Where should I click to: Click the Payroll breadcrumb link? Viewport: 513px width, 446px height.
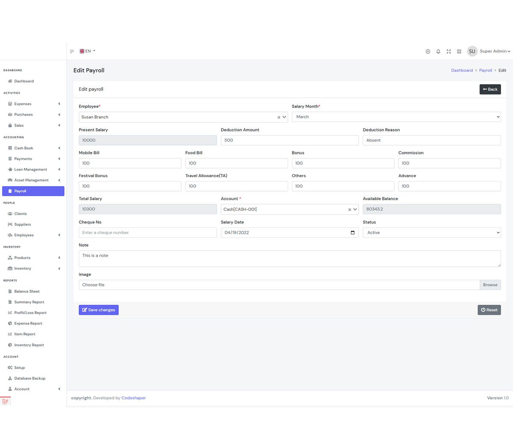[x=485, y=70]
